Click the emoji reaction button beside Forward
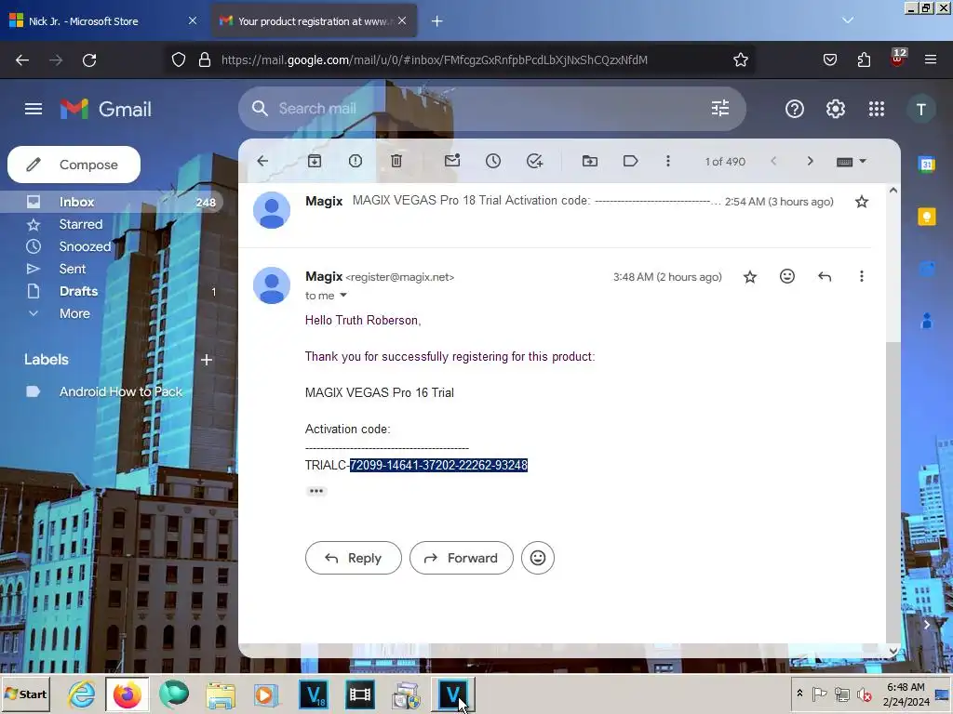Screen dimensions: 953x714 [538, 558]
